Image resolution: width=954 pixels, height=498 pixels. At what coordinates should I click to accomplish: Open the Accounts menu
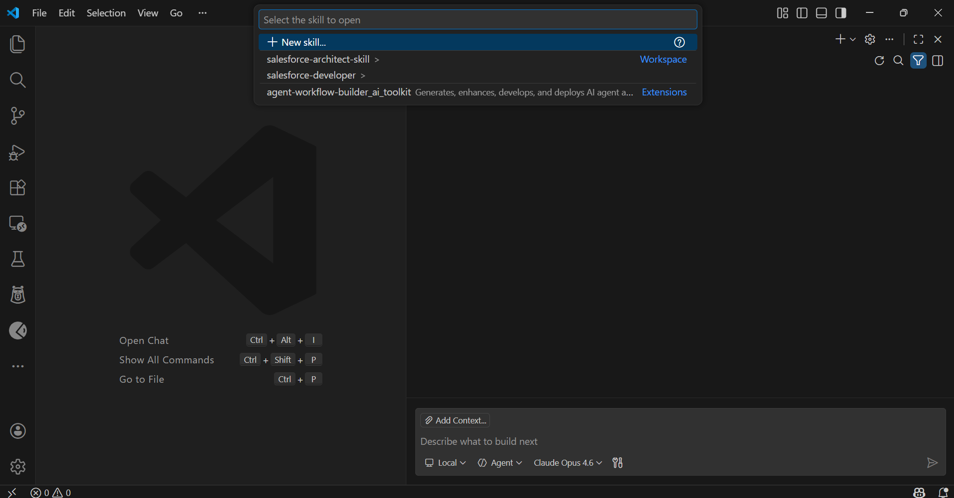[17, 431]
